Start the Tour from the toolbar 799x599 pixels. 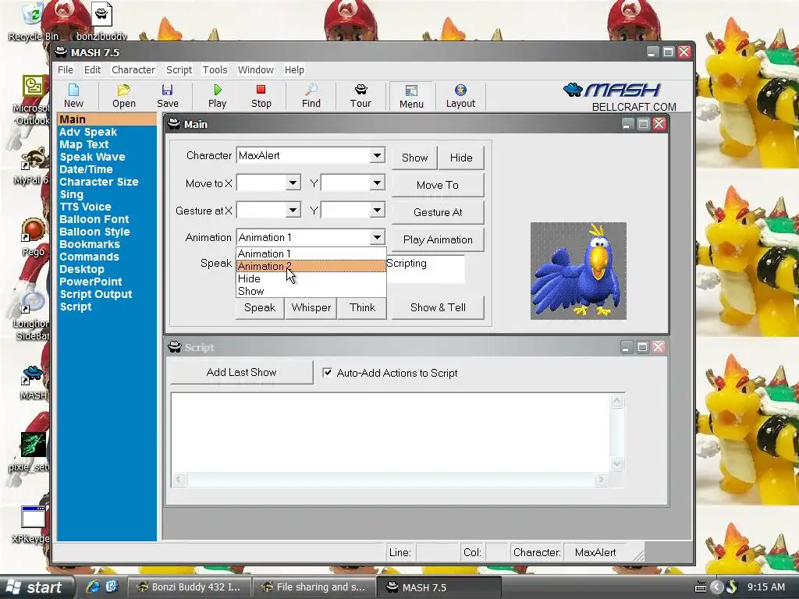(x=360, y=96)
